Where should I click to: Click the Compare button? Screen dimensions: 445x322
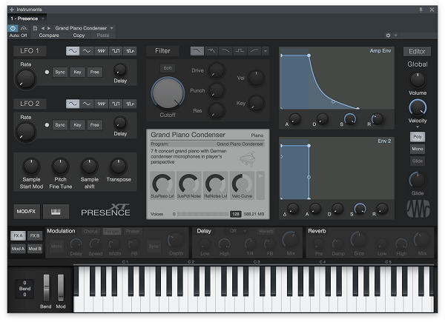point(49,36)
